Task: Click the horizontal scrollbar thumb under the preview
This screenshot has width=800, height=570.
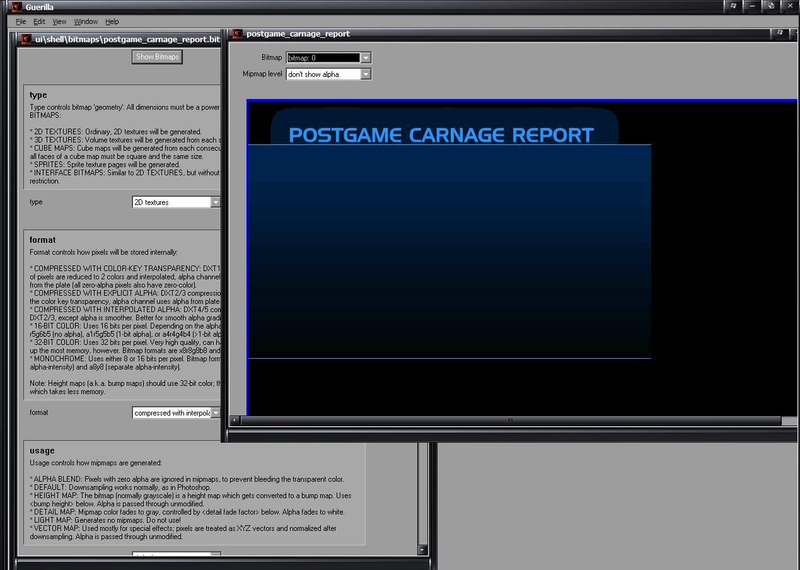Action: pos(511,421)
